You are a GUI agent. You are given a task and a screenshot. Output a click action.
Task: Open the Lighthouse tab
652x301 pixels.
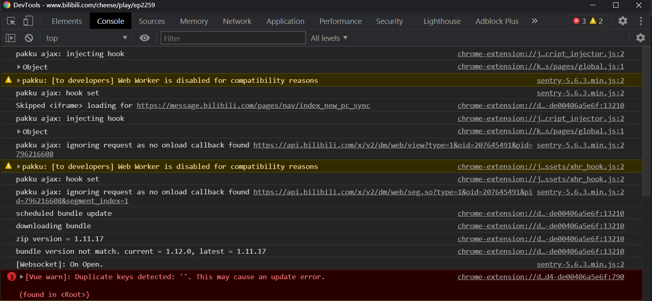[x=442, y=21]
